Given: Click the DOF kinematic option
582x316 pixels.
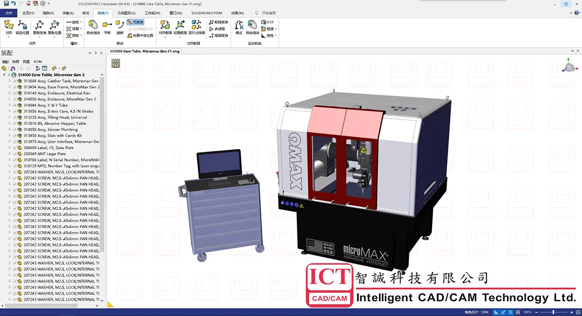Looking at the screenshot, I should pyautogui.click(x=267, y=22).
